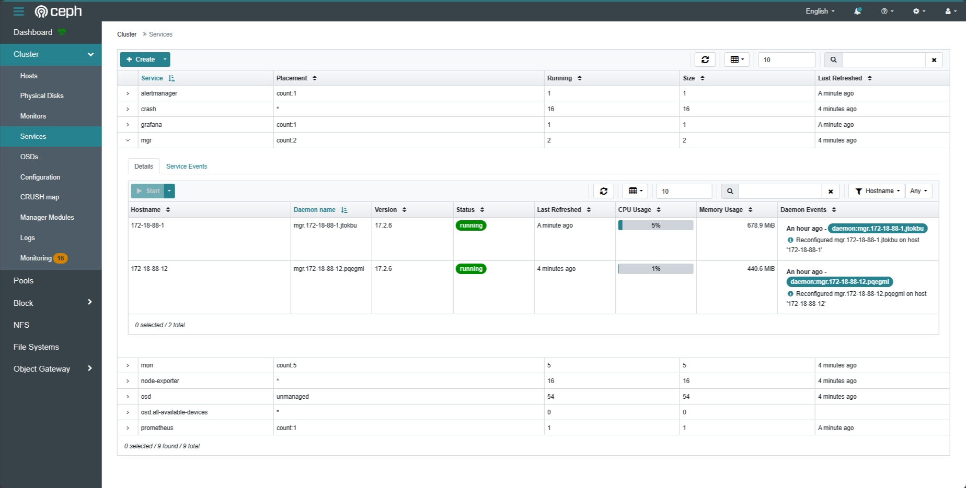This screenshot has width=966, height=488.
Task: Click the Create service button
Action: point(140,59)
